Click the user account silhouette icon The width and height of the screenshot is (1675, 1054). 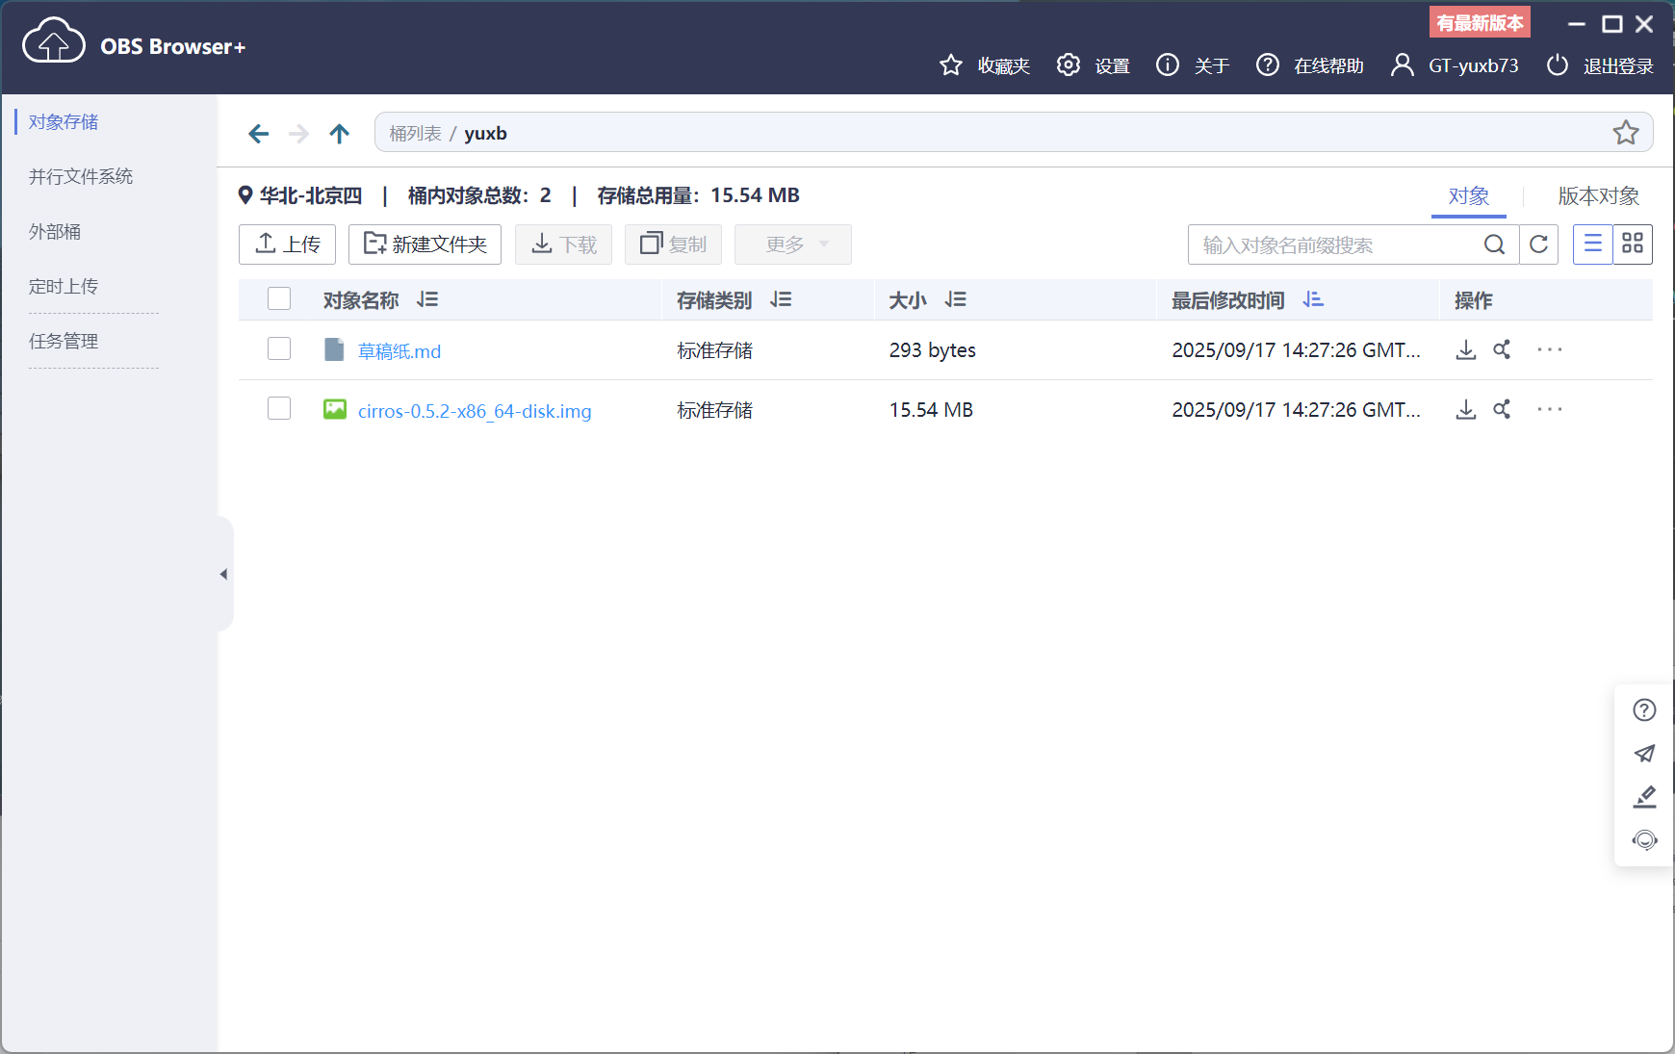tap(1403, 64)
